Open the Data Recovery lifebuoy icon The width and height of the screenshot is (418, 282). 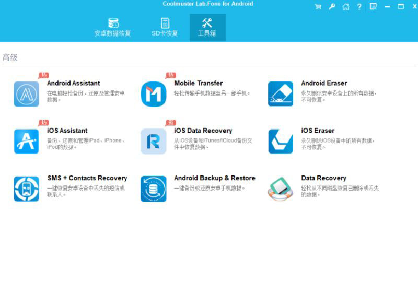pyautogui.click(x=281, y=189)
